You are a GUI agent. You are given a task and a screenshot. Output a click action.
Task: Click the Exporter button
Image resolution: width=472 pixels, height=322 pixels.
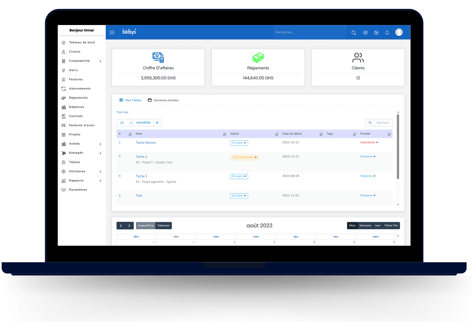[x=143, y=123]
